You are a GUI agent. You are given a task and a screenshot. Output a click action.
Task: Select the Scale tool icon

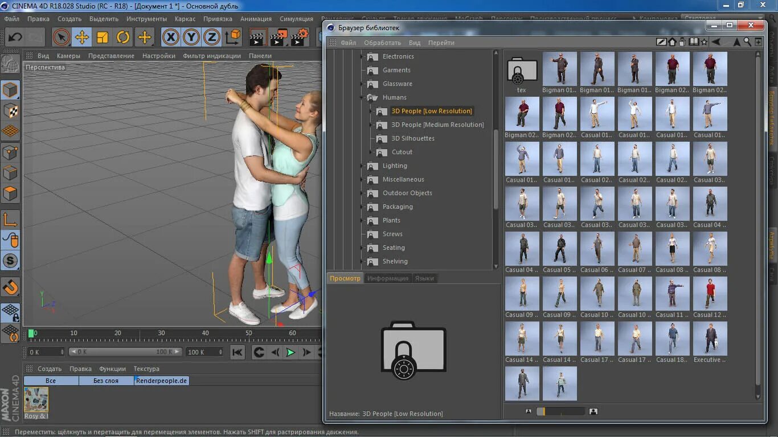tap(103, 38)
